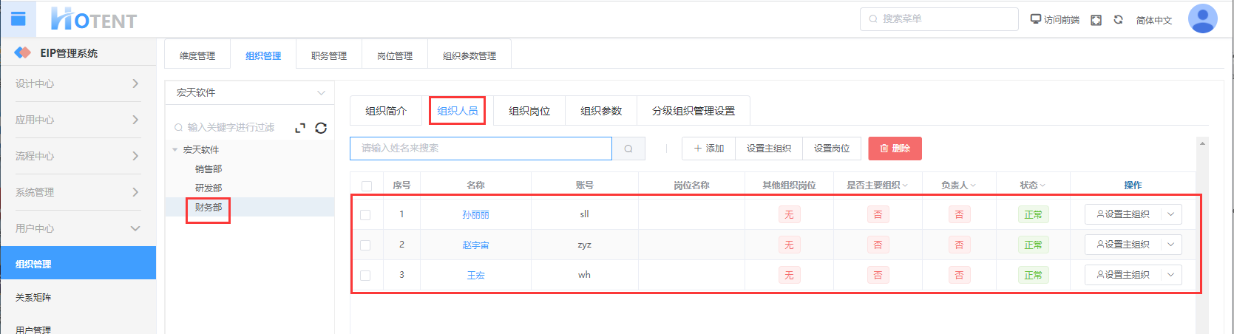Click the refresh icon in top bar
1234x334 pixels.
pos(1119,20)
